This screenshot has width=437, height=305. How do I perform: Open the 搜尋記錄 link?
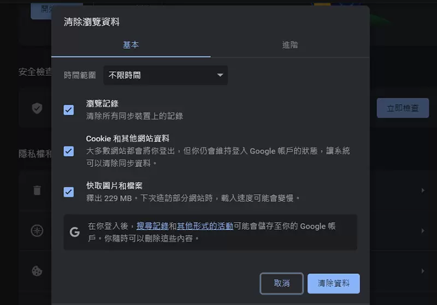(x=152, y=226)
